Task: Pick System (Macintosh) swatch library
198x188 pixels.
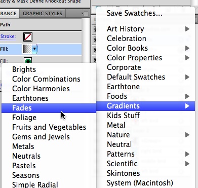Action: point(140,183)
